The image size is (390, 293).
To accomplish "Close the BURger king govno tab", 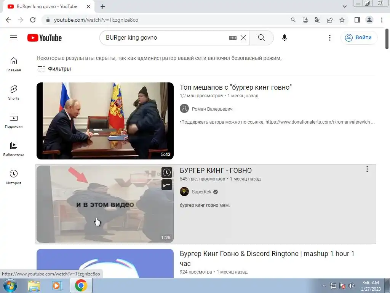I will pos(88,6).
